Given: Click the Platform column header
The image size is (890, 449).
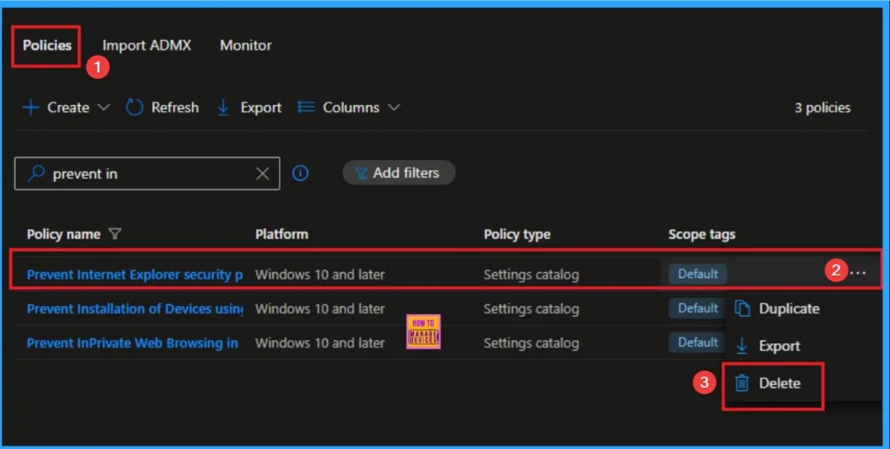Looking at the screenshot, I should point(282,234).
